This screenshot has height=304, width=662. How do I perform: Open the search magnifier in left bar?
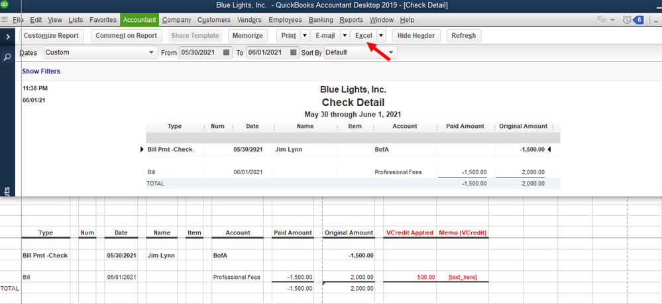[7, 57]
